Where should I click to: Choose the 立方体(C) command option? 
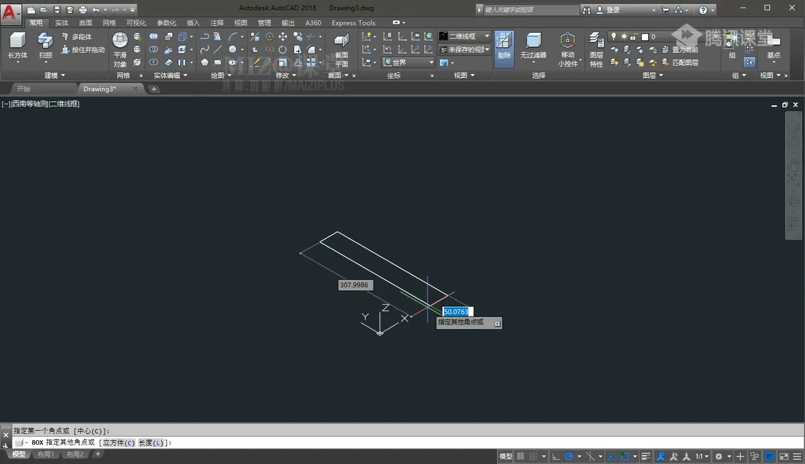(x=118, y=443)
